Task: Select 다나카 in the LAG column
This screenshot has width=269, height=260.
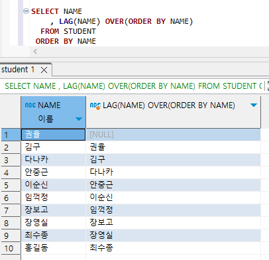Action: 174,172
